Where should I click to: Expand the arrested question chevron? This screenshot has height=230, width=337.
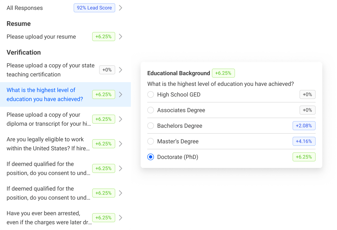(x=120, y=218)
